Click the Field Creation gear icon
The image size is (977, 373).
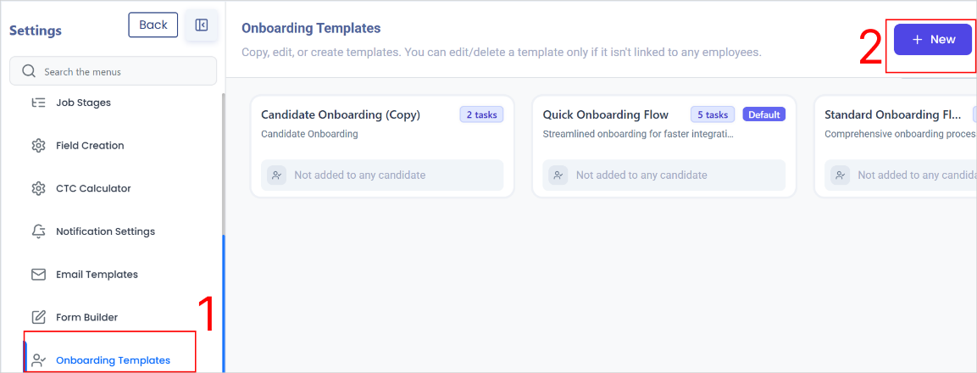39,145
